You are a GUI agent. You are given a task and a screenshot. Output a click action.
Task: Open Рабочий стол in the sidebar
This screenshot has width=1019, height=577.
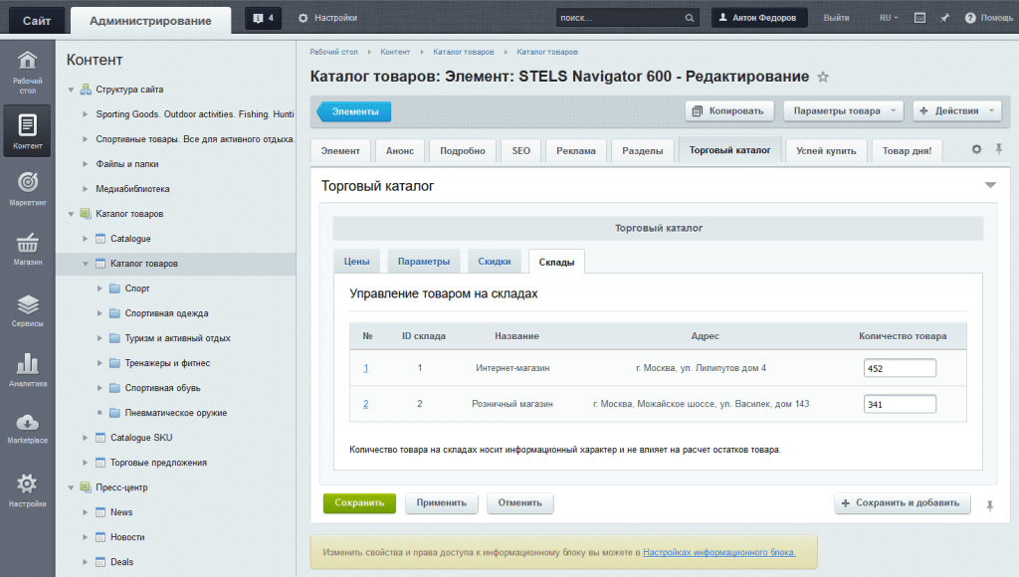pyautogui.click(x=27, y=72)
